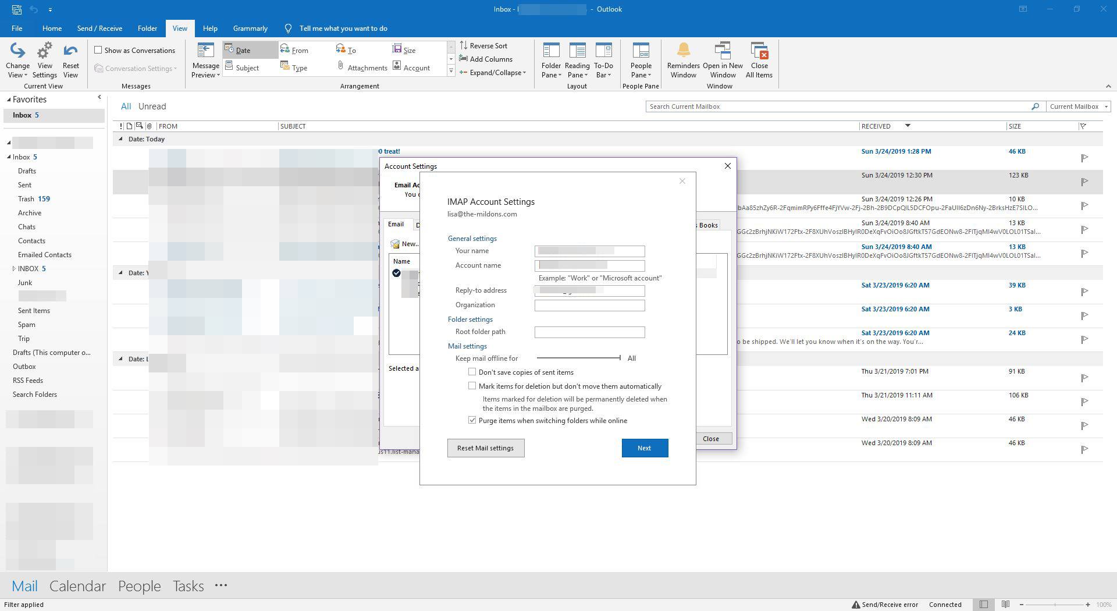Click search magnifier in mailbox search
1117x611 pixels.
click(x=1035, y=106)
